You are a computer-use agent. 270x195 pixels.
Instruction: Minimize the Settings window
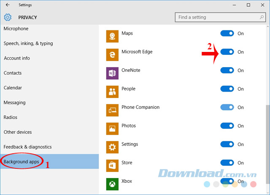tap(234, 5)
